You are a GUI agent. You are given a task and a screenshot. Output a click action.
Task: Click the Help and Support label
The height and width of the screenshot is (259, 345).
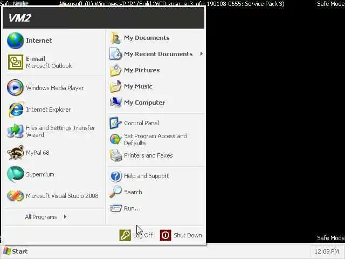click(x=146, y=176)
